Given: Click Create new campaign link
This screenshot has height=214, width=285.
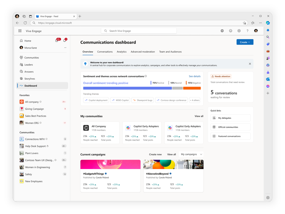Looking at the screenshot, I should [155, 154].
